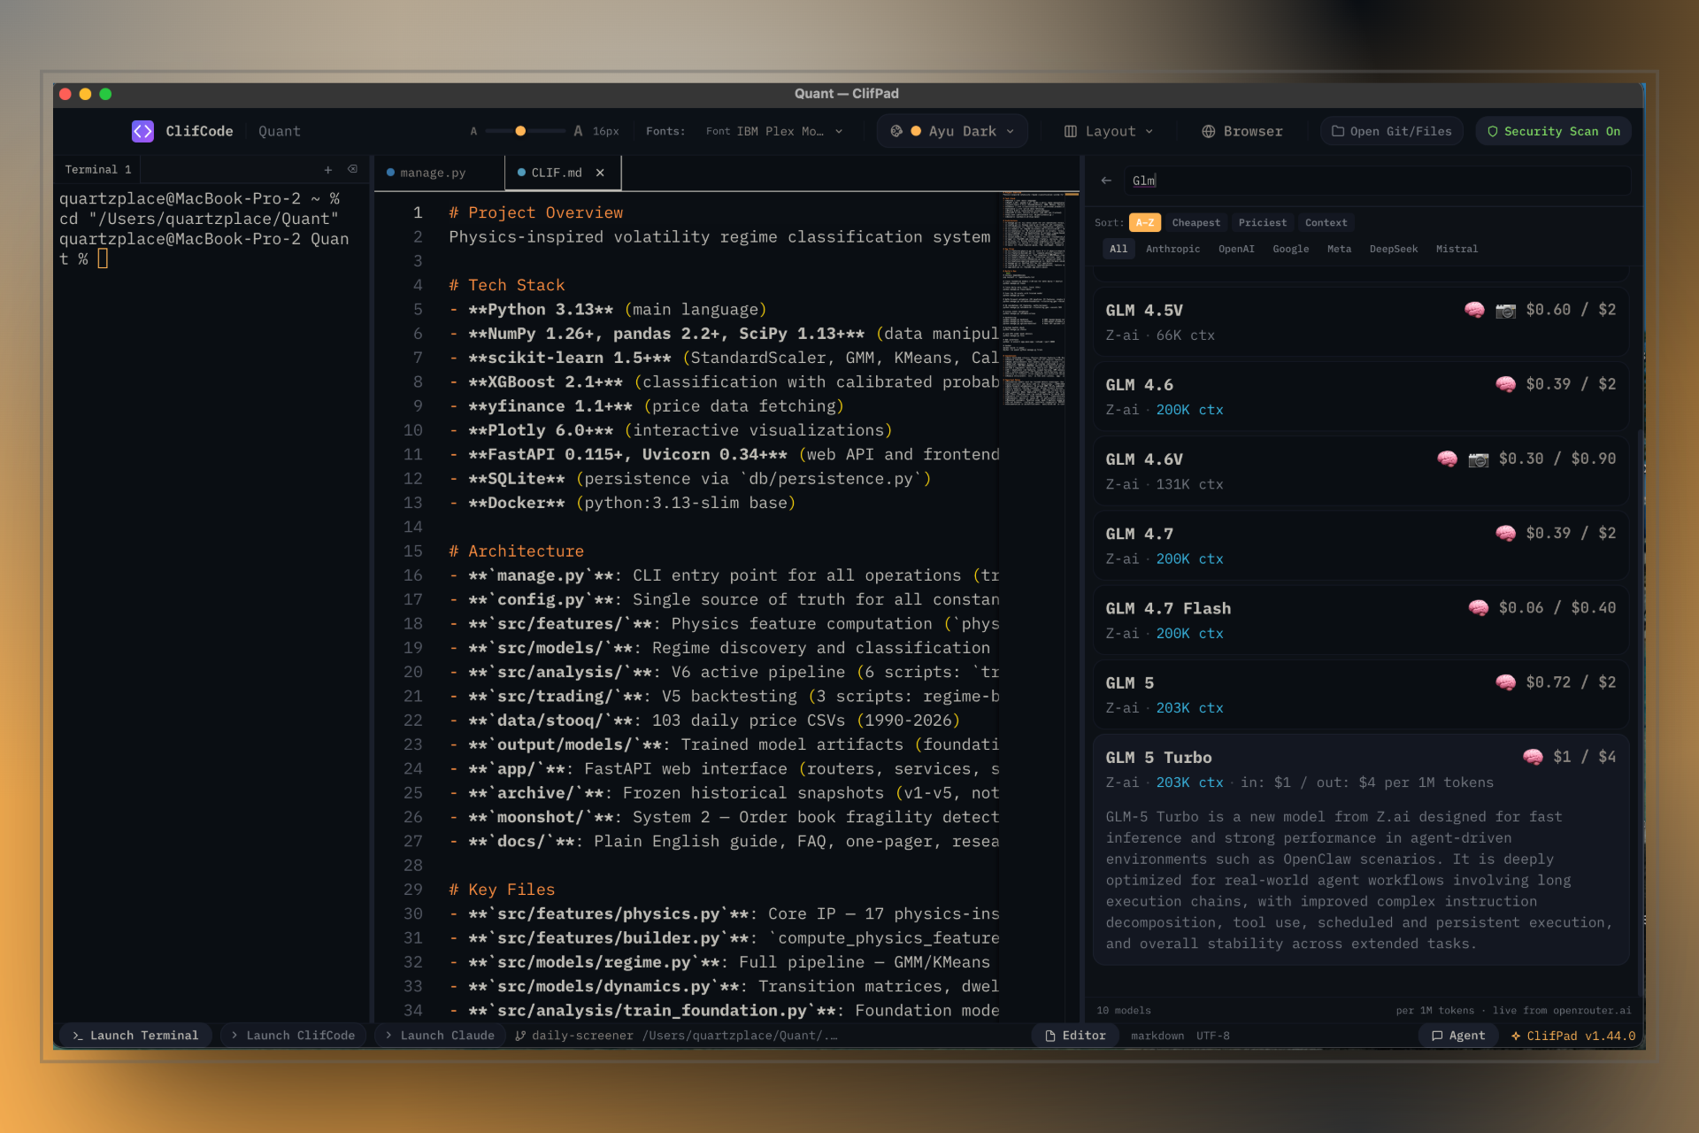Filter models by DeepSeek
Viewport: 1699px width, 1133px height.
point(1393,249)
